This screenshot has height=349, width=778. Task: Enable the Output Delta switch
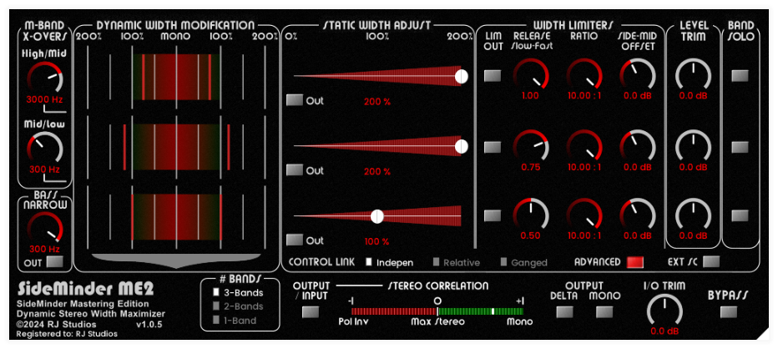pos(564,312)
